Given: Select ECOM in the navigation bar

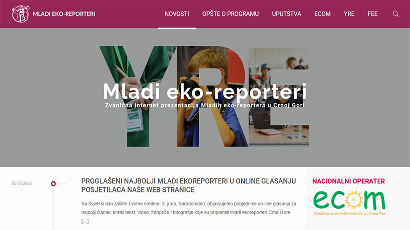Looking at the screenshot, I should pos(322,14).
